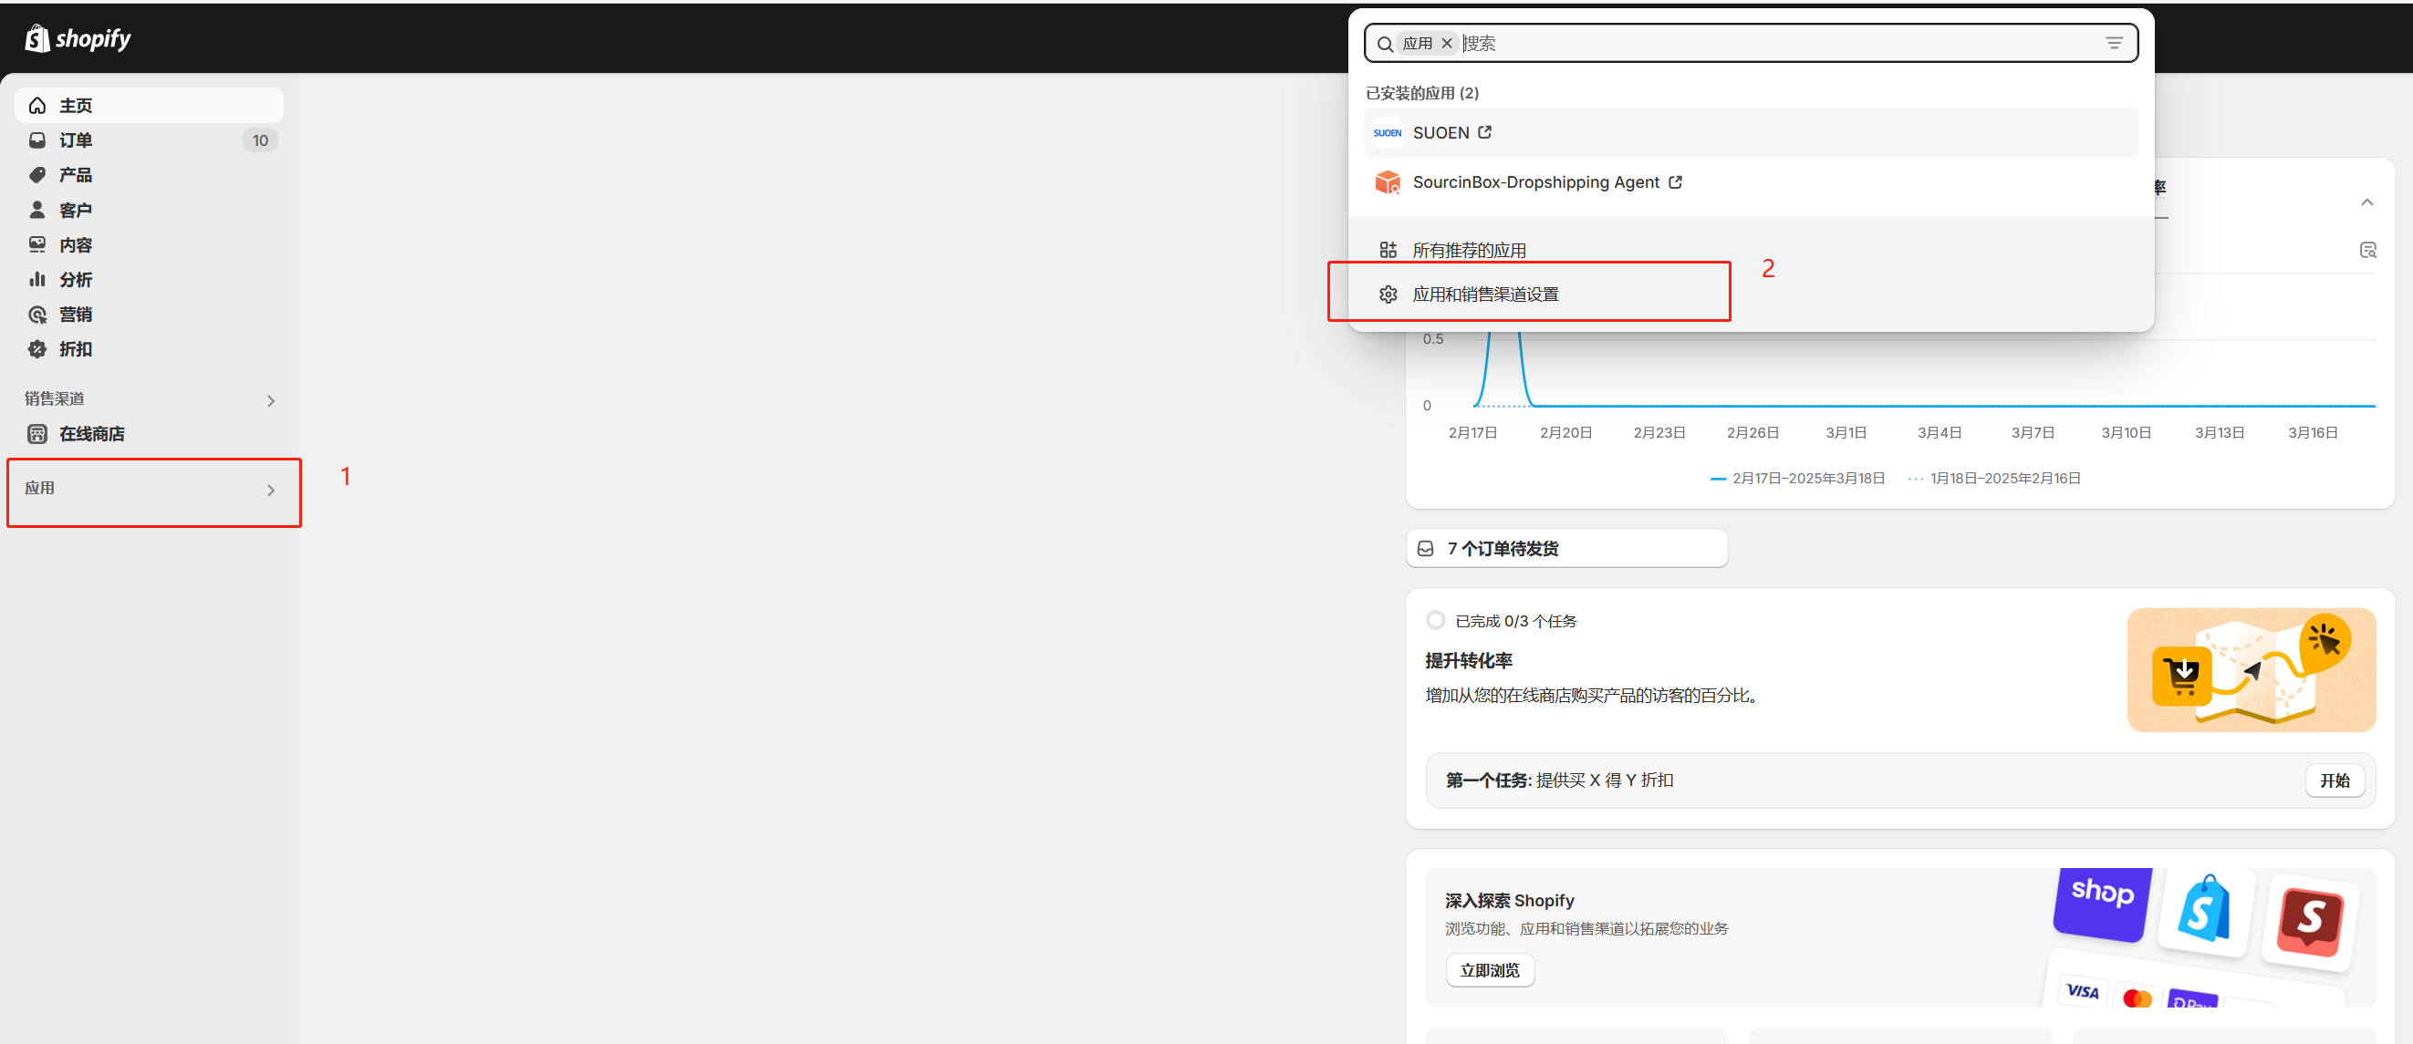
Task: Click the 立即浏览 button
Action: click(1490, 971)
